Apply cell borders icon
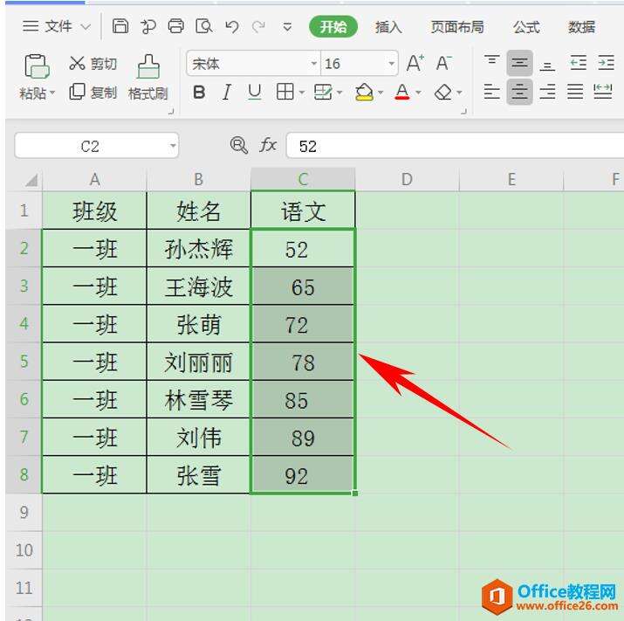624x621 pixels. pyautogui.click(x=285, y=92)
